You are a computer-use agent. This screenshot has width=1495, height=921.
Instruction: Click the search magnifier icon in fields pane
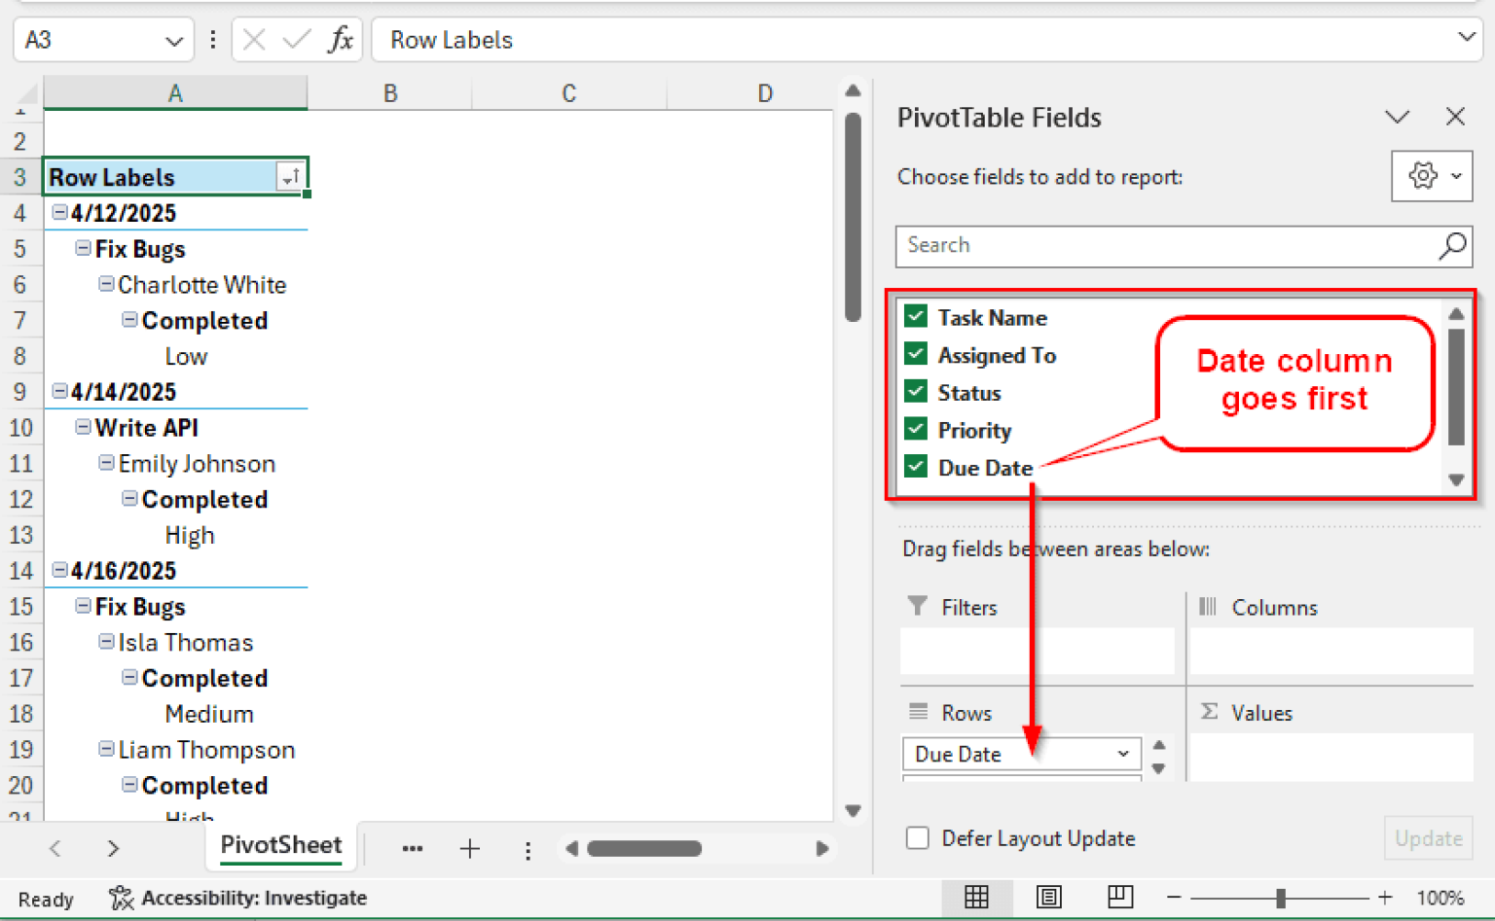pos(1452,246)
